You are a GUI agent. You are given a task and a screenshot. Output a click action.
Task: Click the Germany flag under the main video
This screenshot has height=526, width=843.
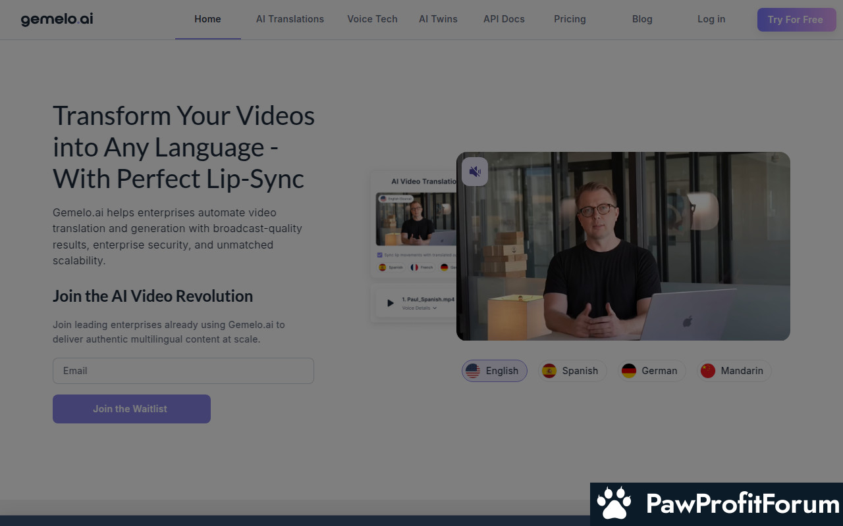(629, 371)
